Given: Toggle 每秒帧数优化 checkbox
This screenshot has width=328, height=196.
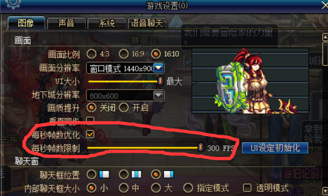Looking at the screenshot, I should pos(90,134).
